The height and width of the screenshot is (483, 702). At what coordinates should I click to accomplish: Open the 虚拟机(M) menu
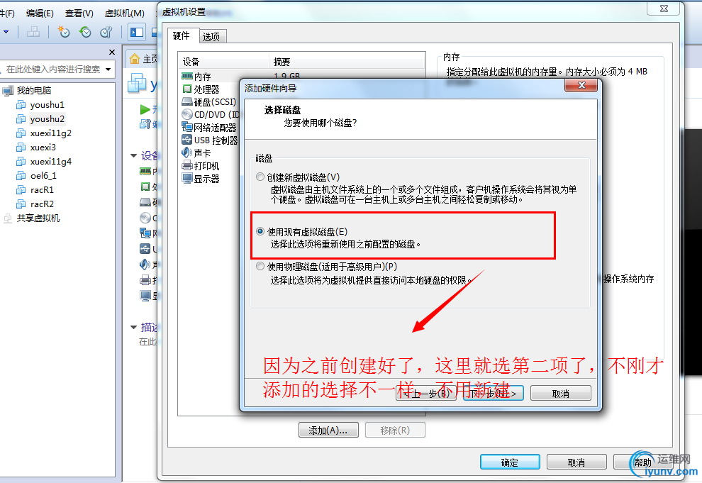click(125, 13)
